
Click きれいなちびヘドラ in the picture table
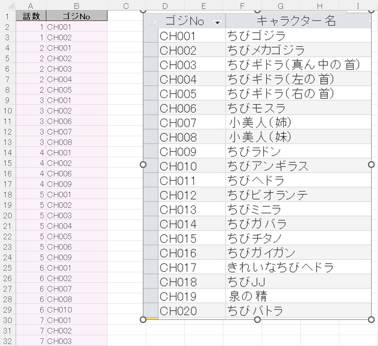280,267
